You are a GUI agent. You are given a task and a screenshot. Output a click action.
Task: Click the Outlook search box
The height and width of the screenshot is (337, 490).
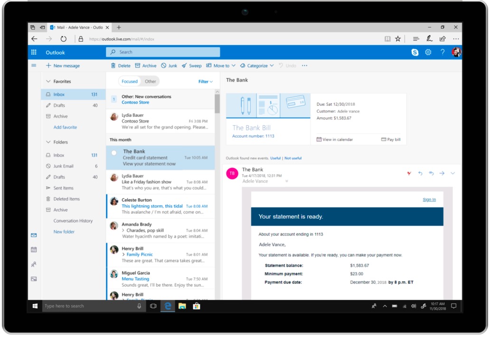click(x=163, y=52)
